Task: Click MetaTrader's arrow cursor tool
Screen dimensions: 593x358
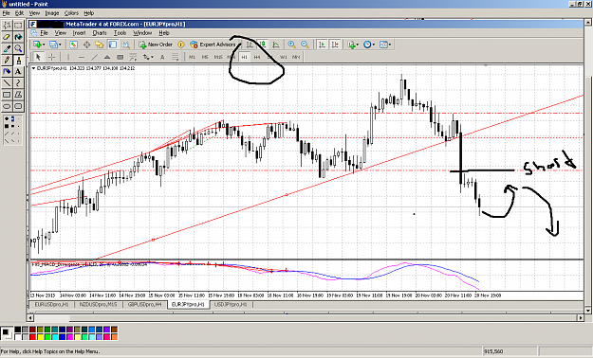Action: [x=38, y=57]
